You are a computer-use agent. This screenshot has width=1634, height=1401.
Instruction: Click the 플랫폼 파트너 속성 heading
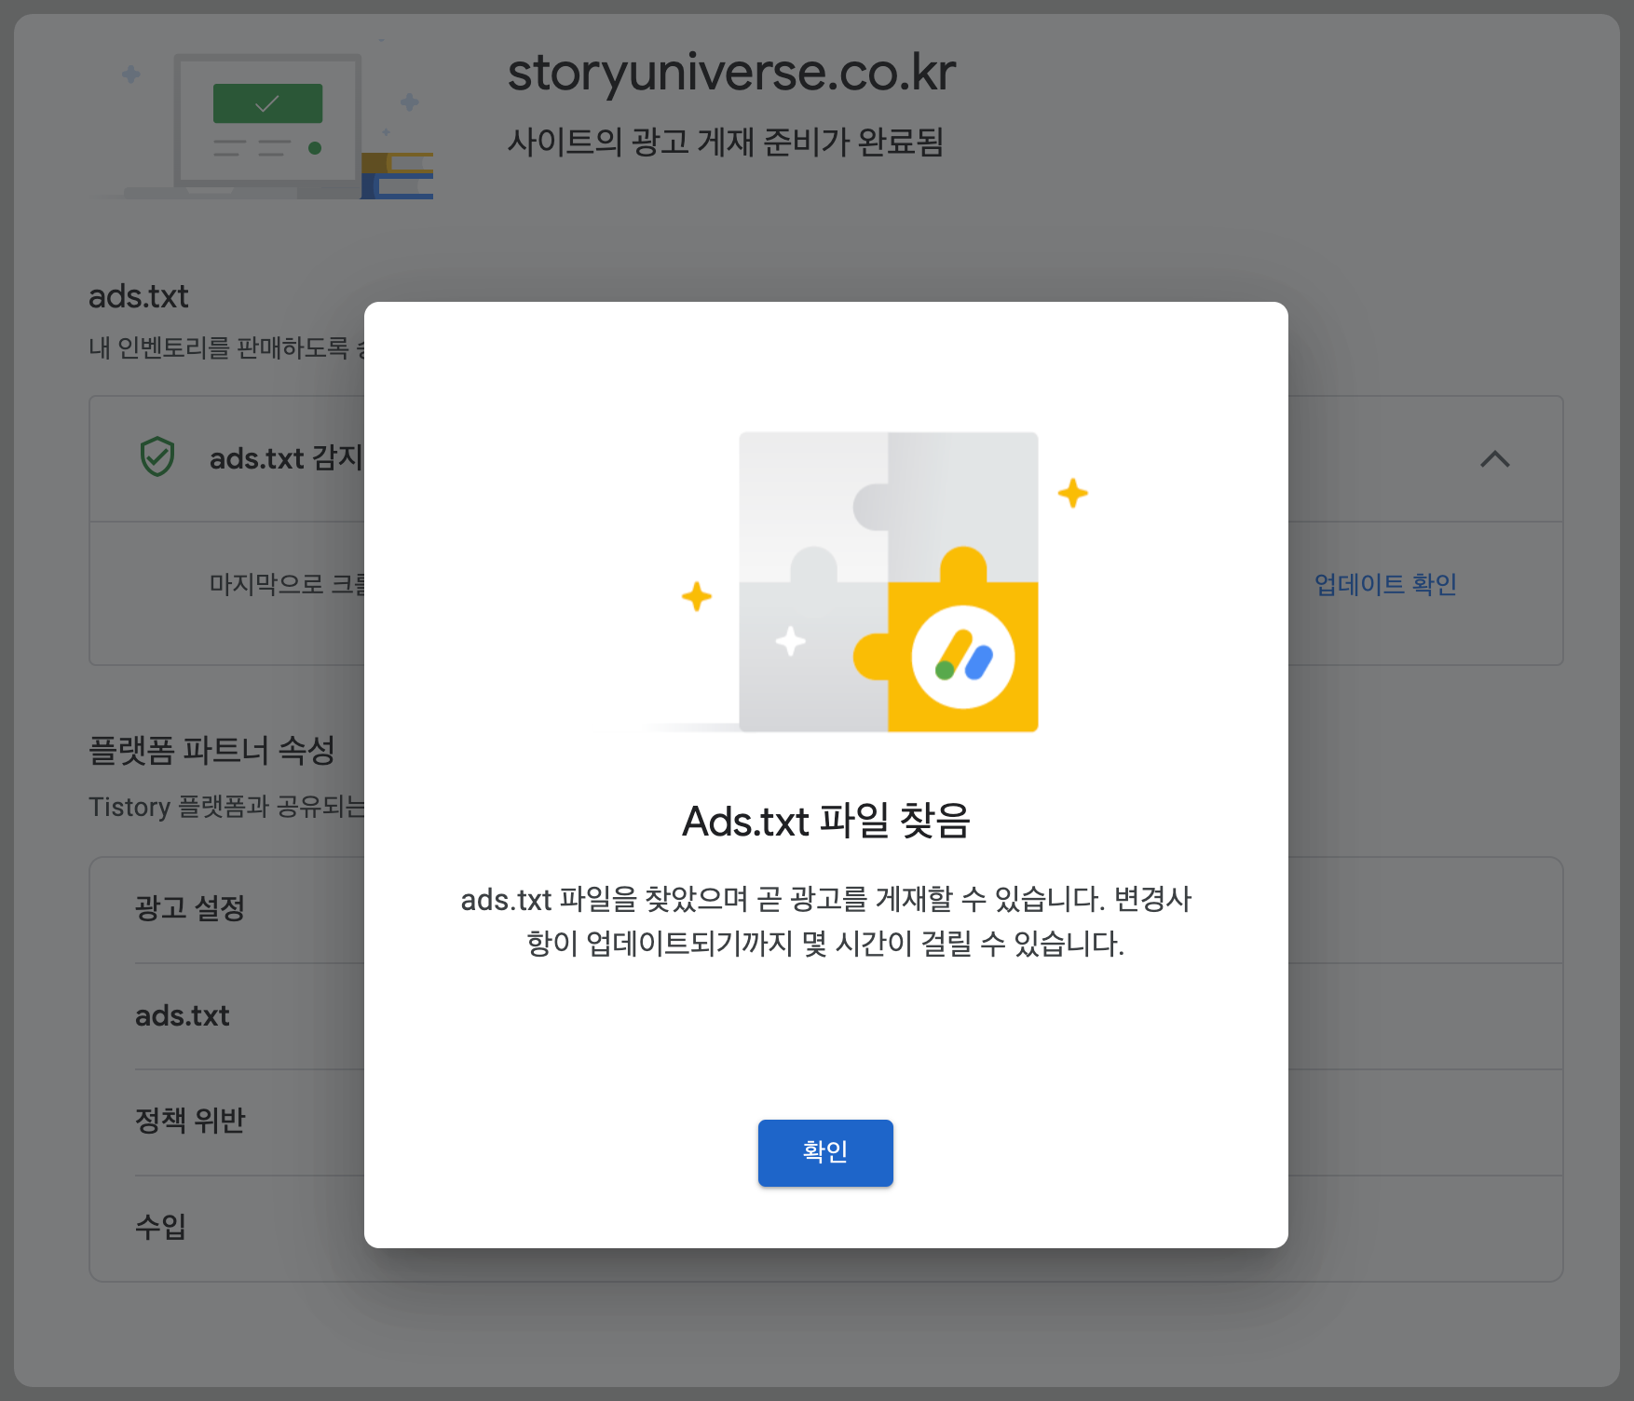tap(211, 750)
